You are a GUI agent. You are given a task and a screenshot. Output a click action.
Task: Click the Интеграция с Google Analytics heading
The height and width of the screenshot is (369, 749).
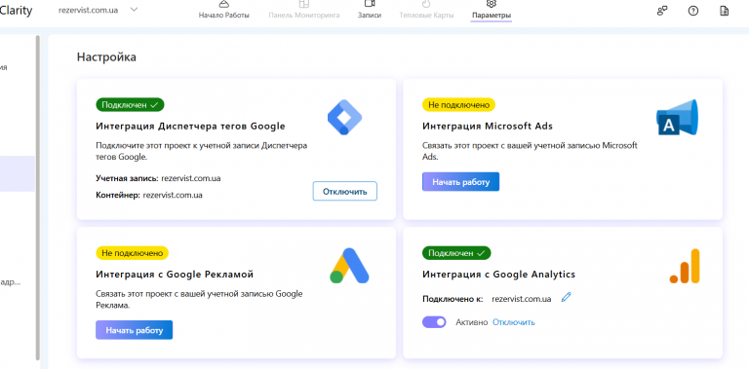tap(498, 275)
